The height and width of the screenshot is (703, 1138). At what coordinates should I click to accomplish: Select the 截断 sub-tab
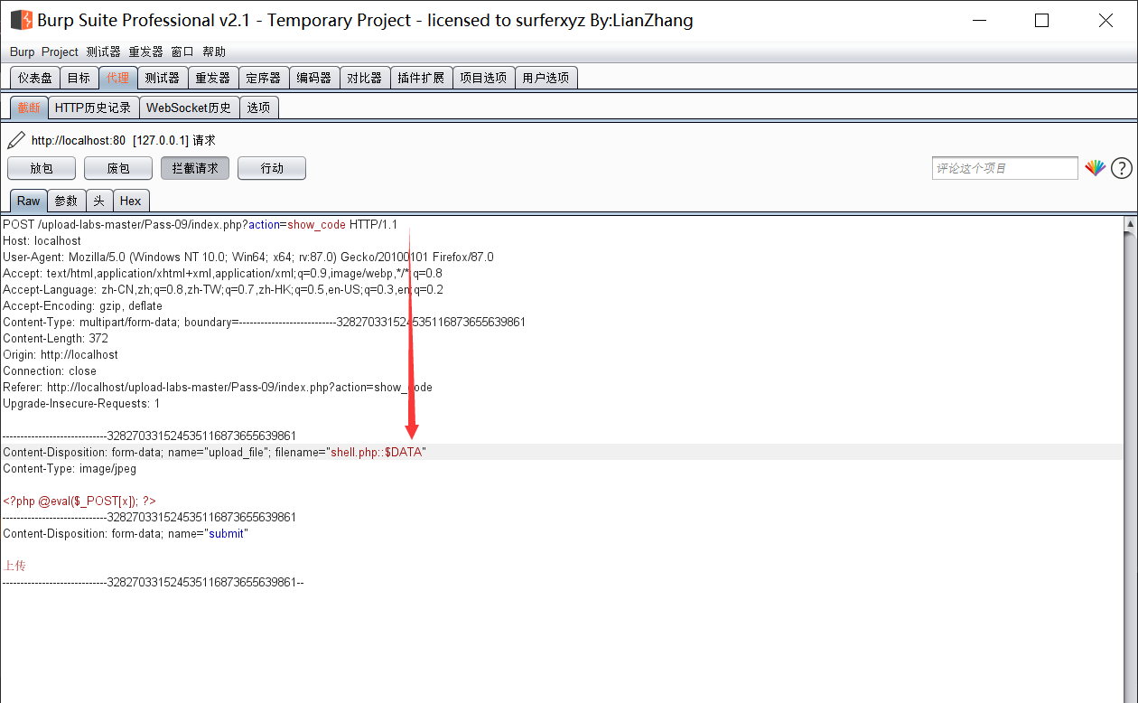[29, 108]
